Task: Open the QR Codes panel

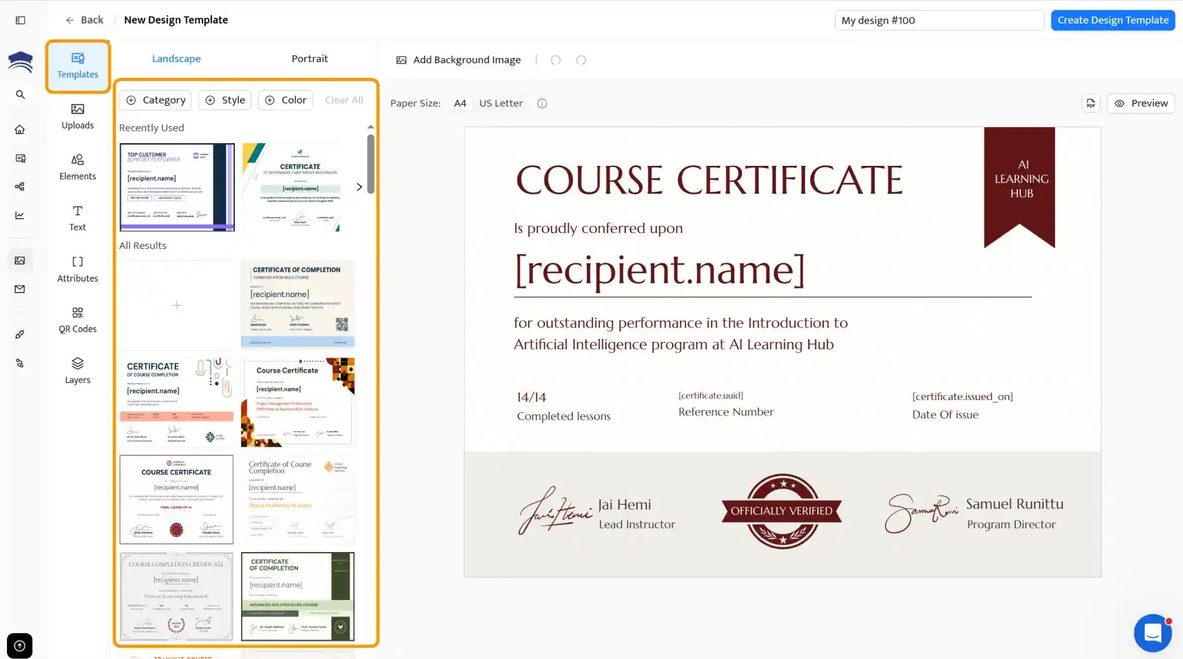Action: (x=78, y=320)
